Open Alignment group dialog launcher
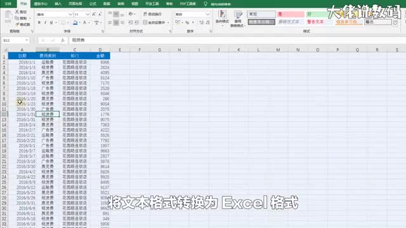406x228 pixels. point(170,31)
